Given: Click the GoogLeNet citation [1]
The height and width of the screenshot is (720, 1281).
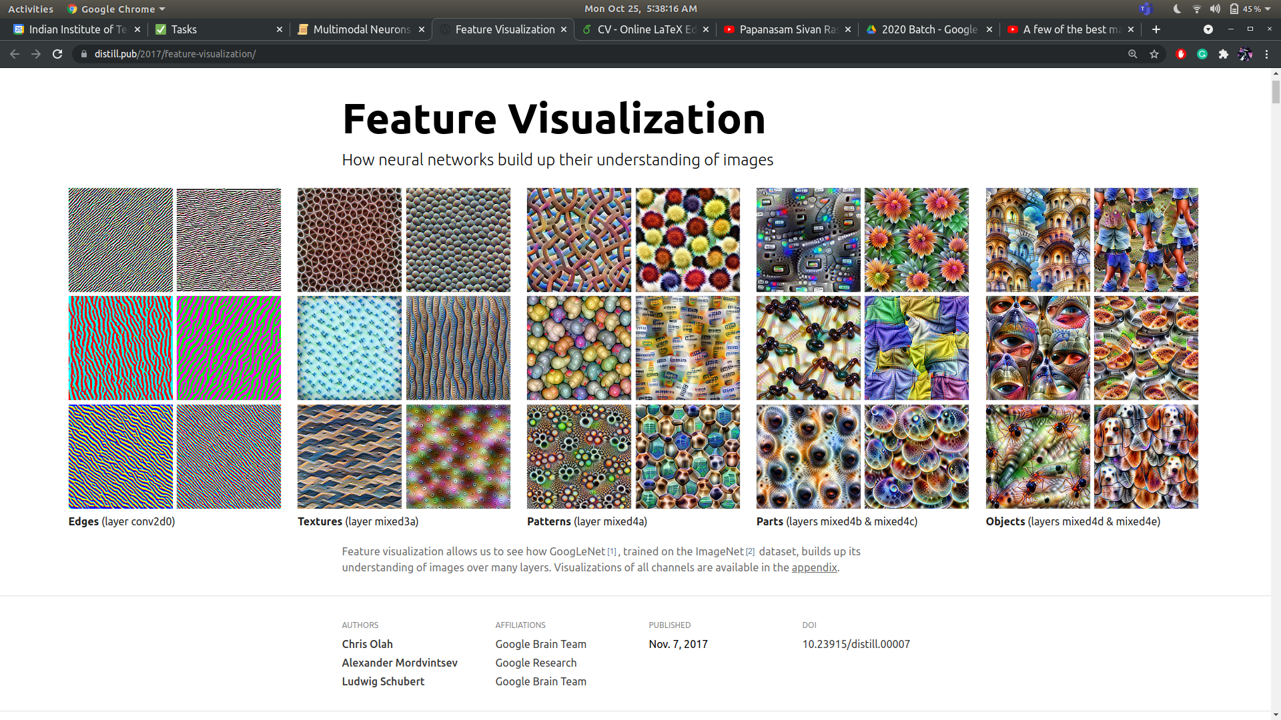Looking at the screenshot, I should [x=612, y=552].
